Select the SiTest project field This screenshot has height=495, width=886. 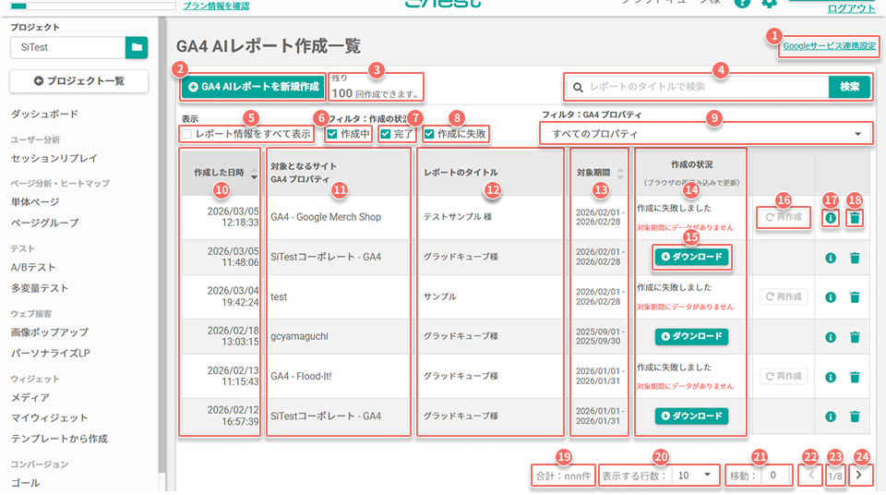pos(67,47)
